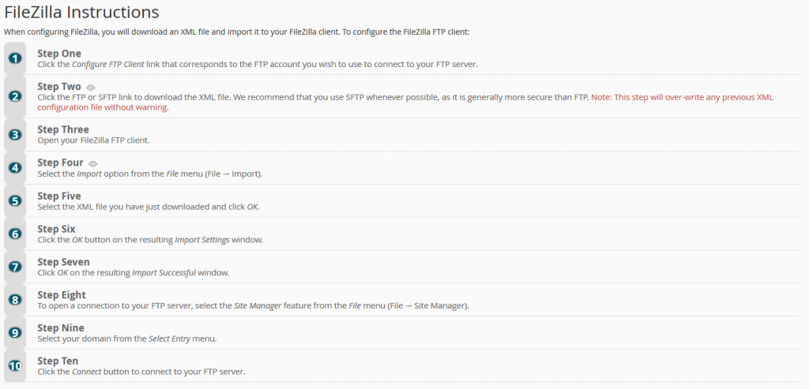This screenshot has width=809, height=389.
Task: Click the Step One heading
Action: pyautogui.click(x=59, y=54)
